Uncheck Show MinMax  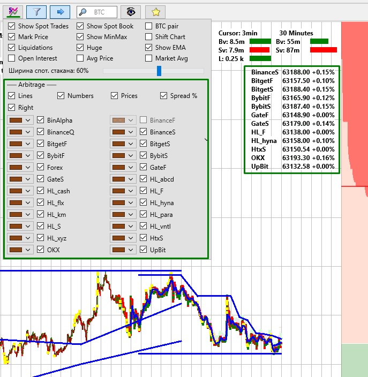point(80,37)
